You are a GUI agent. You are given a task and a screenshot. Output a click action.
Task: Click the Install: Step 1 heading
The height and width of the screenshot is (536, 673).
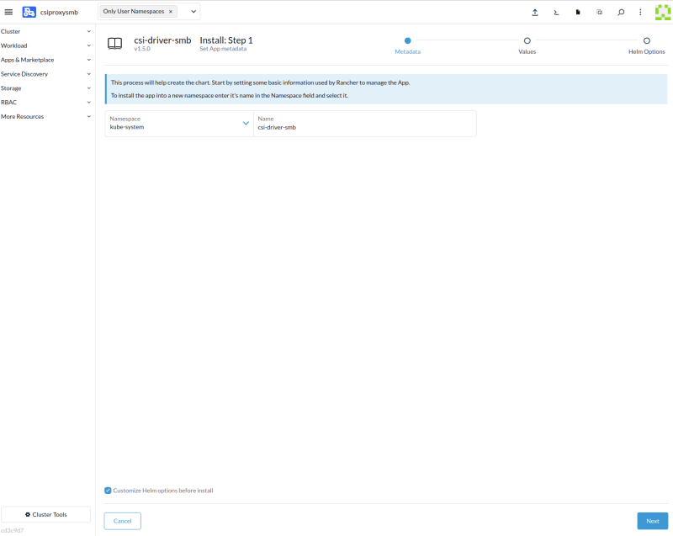click(226, 40)
